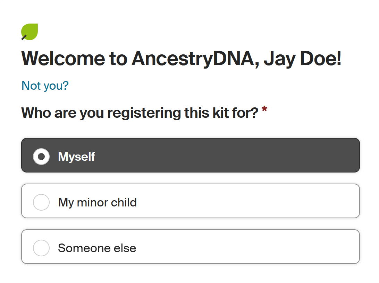This screenshot has width=379, height=283.
Task: Choose the My minor child option card
Action: (x=191, y=201)
